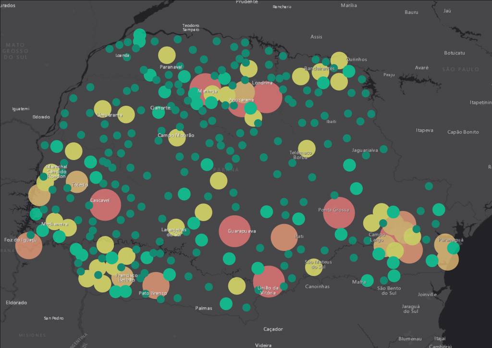Viewport: 492px width, 348px height.
Task: Select the yellow circle above Paranavaí
Action: 167,55
